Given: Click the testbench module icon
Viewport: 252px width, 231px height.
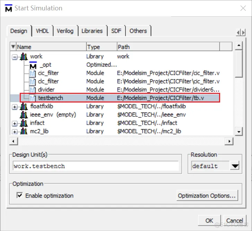Looking at the screenshot, I should (33, 98).
